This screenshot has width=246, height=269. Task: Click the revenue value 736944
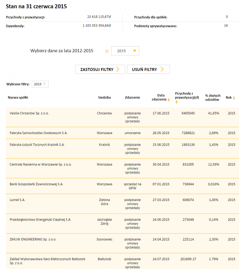188,184
